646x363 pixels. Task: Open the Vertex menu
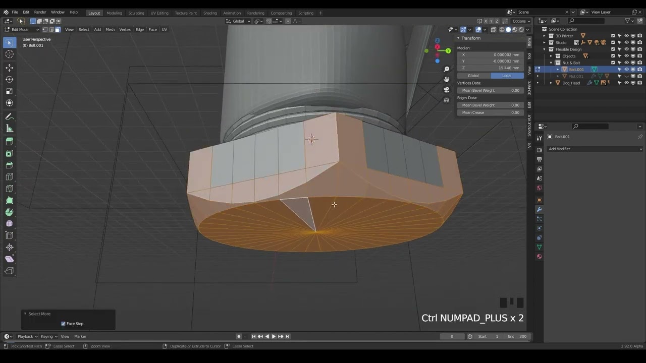coord(125,30)
